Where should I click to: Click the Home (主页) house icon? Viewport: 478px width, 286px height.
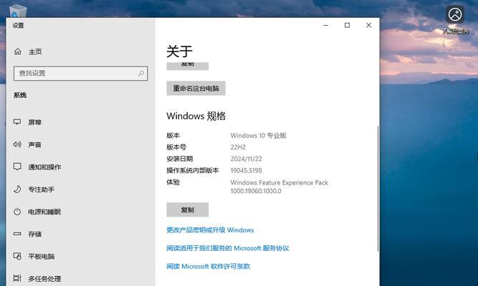18,51
